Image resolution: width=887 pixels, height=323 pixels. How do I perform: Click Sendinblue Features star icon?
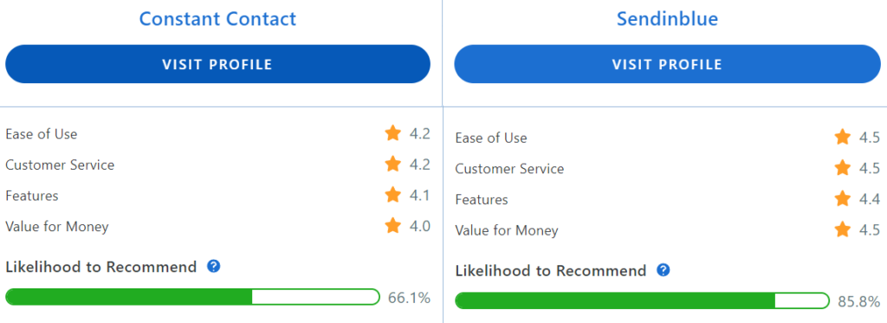[842, 199]
